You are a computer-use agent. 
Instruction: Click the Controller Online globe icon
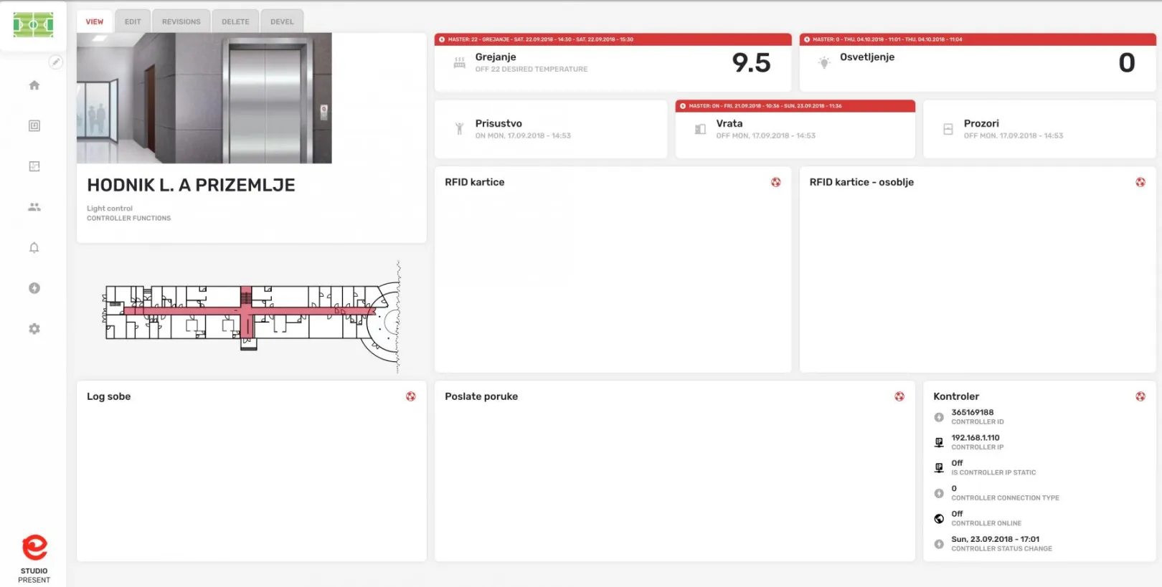point(939,518)
